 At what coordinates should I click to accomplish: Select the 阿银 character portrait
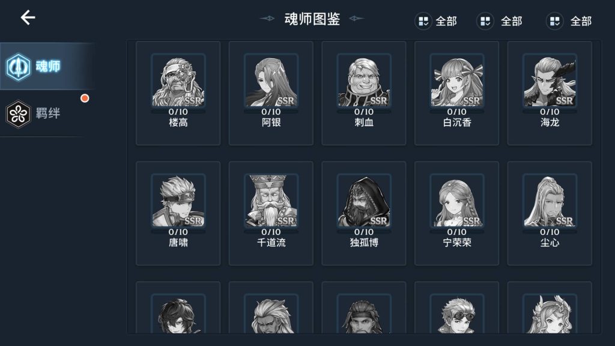[x=271, y=80]
